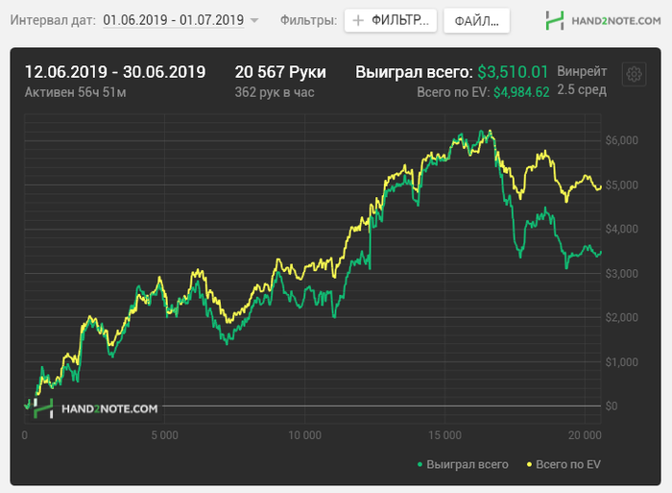This screenshot has width=672, height=493.
Task: Click the date span 12.06.2019 - 30.06.2019
Action: [115, 72]
